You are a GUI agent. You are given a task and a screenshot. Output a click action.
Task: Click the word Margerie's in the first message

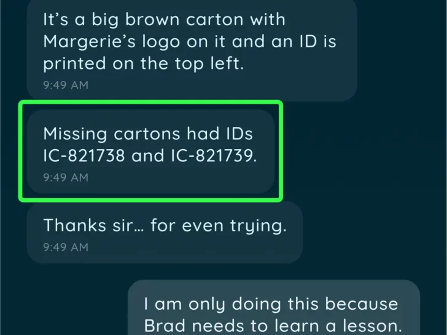tap(89, 42)
